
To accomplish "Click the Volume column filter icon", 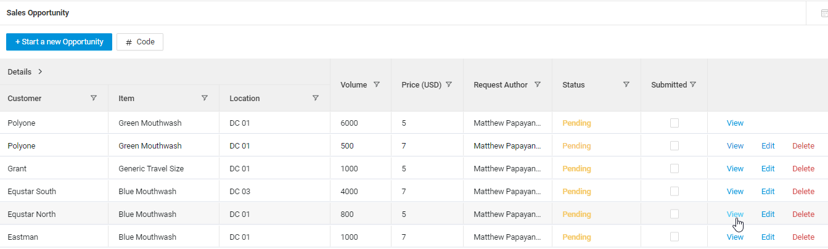I will [x=377, y=84].
